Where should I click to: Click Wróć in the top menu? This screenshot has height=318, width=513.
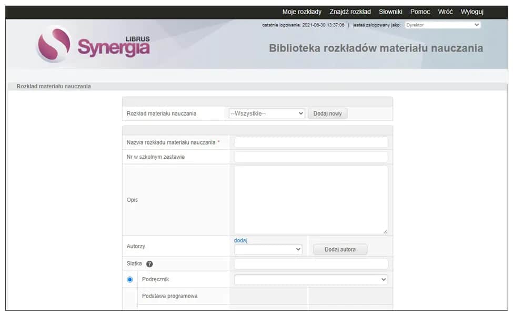point(446,11)
